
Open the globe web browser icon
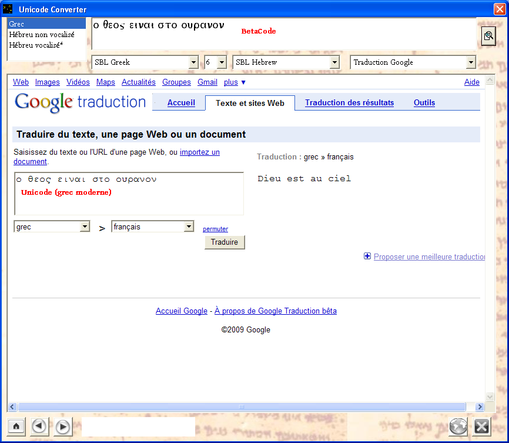pyautogui.click(x=458, y=426)
